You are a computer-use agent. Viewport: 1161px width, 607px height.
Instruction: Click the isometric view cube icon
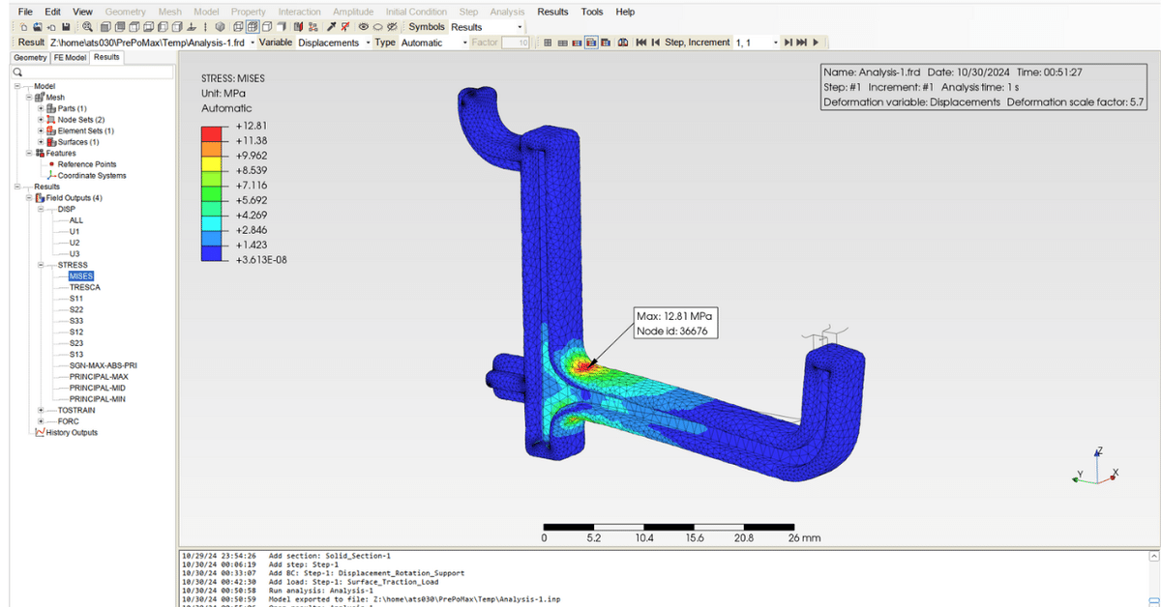pyautogui.click(x=220, y=27)
